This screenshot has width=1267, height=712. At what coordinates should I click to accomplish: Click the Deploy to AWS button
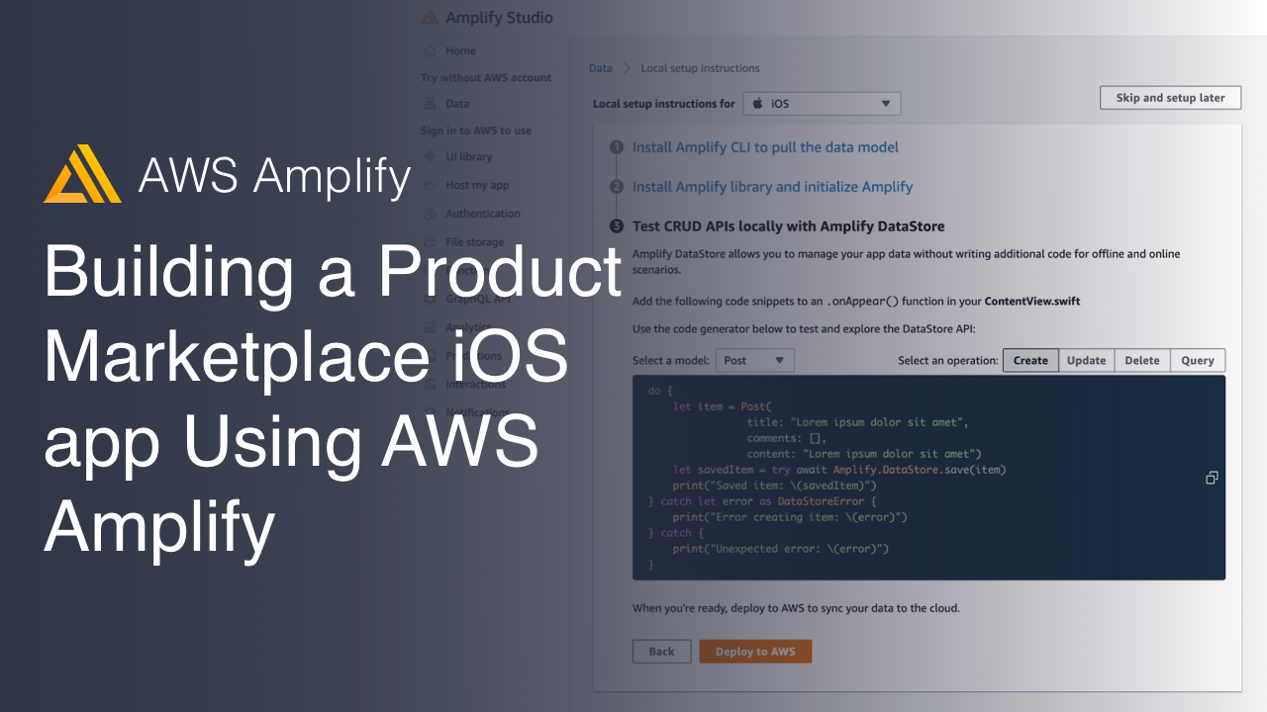(x=755, y=652)
